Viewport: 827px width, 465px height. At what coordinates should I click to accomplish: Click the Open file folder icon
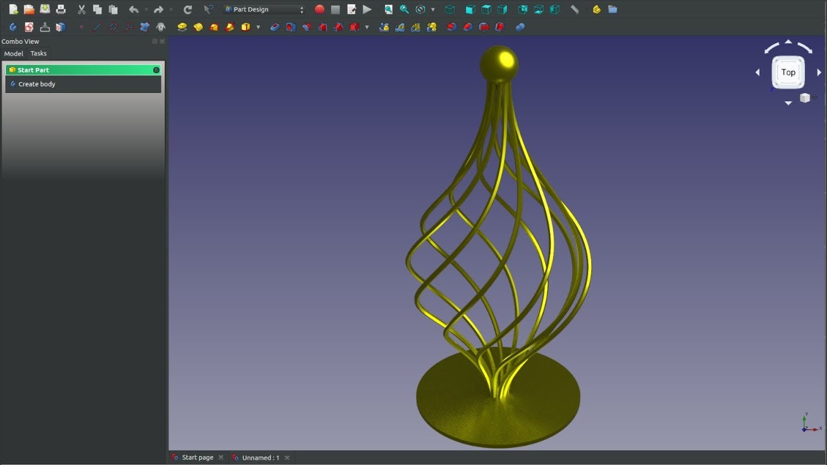[x=29, y=10]
